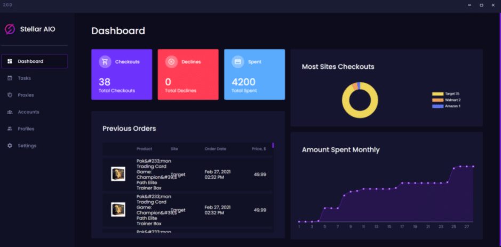Click the Price, $ column header
Viewport: 501px width, 247px height.
(259, 149)
